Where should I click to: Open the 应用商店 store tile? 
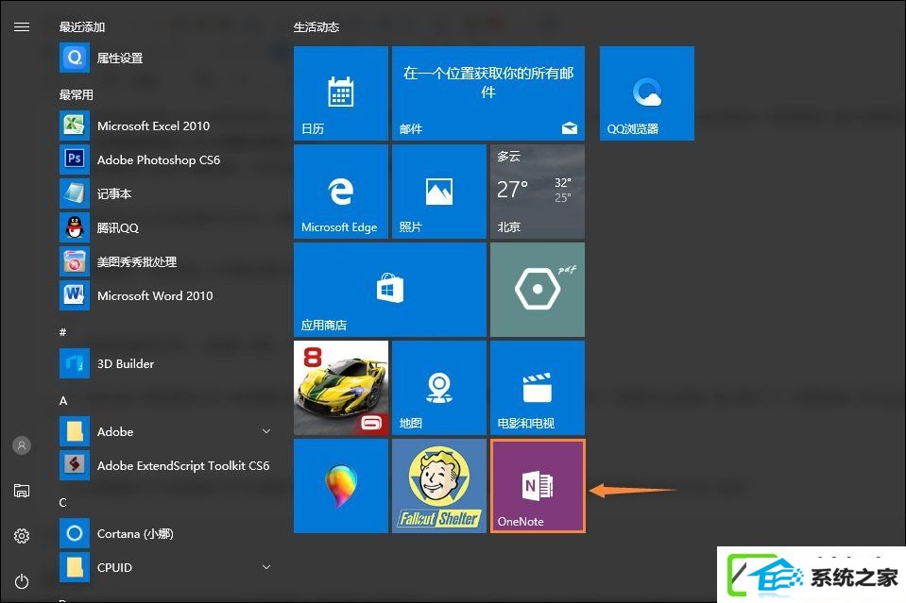pos(390,290)
